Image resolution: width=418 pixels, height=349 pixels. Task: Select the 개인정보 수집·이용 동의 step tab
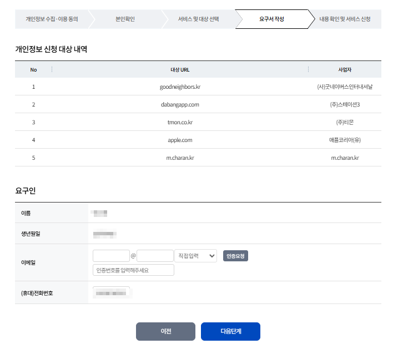(x=52, y=19)
